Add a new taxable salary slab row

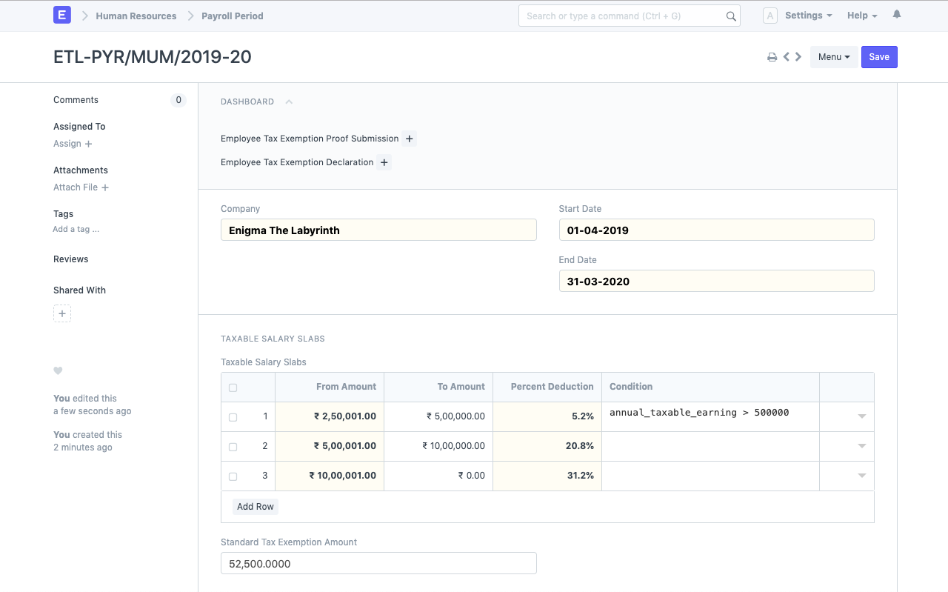(x=256, y=506)
